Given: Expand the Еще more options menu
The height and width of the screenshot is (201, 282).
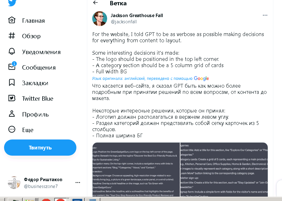Looking at the screenshot, I should (12, 130).
